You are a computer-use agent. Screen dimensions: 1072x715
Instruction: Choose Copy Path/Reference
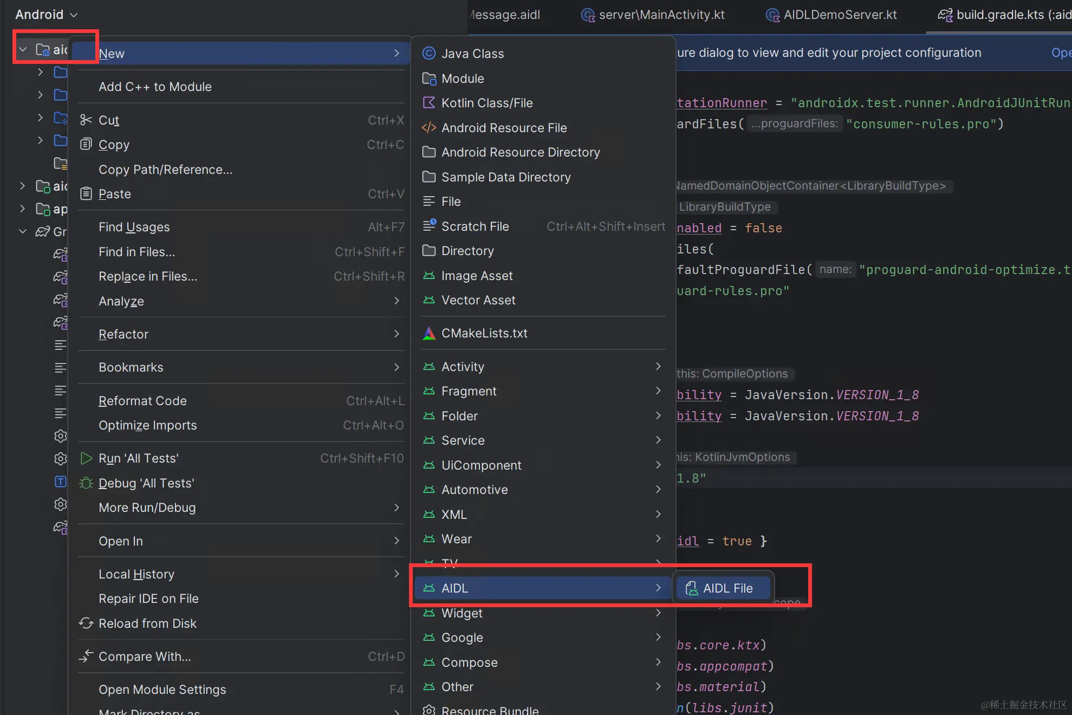[241, 170]
